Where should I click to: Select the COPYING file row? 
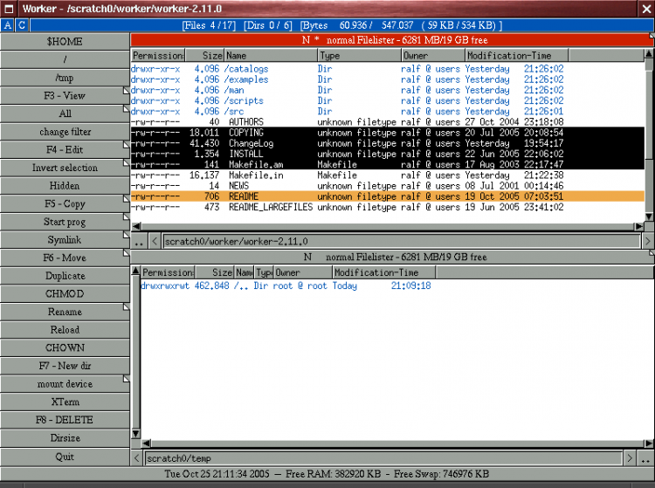(388, 133)
